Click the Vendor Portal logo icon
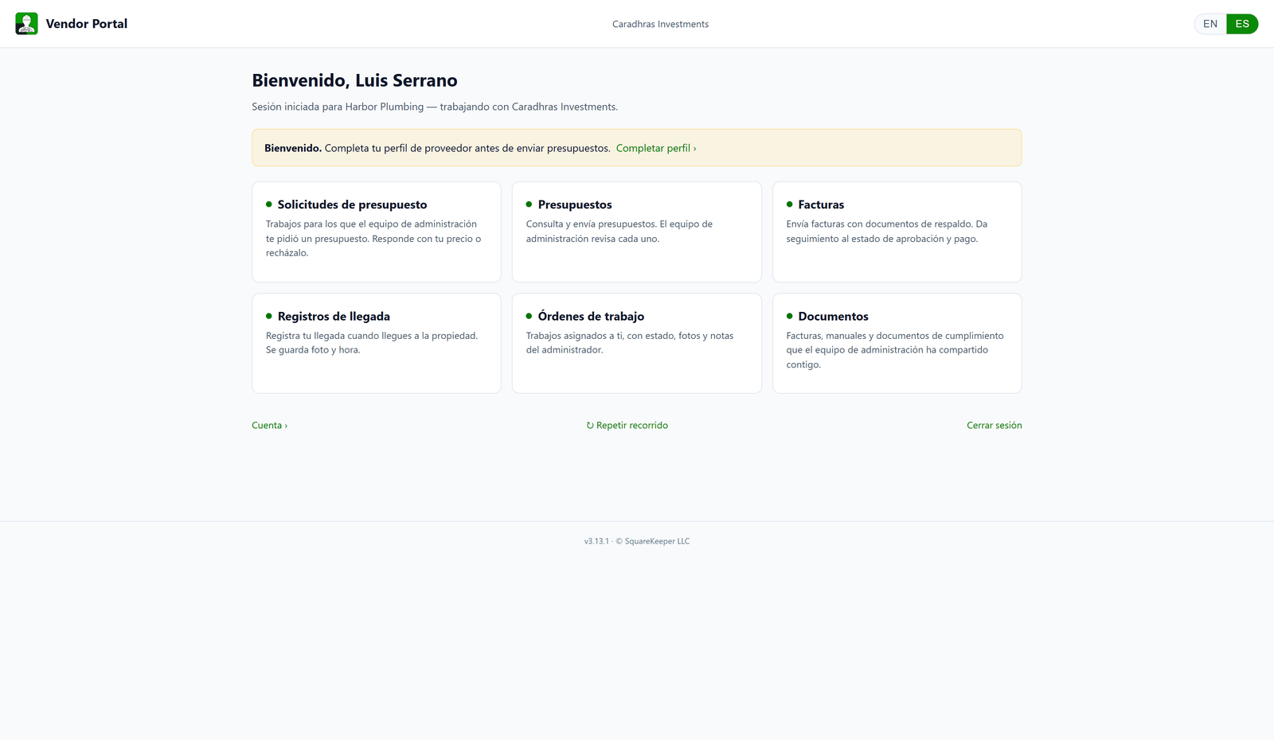 [26, 24]
